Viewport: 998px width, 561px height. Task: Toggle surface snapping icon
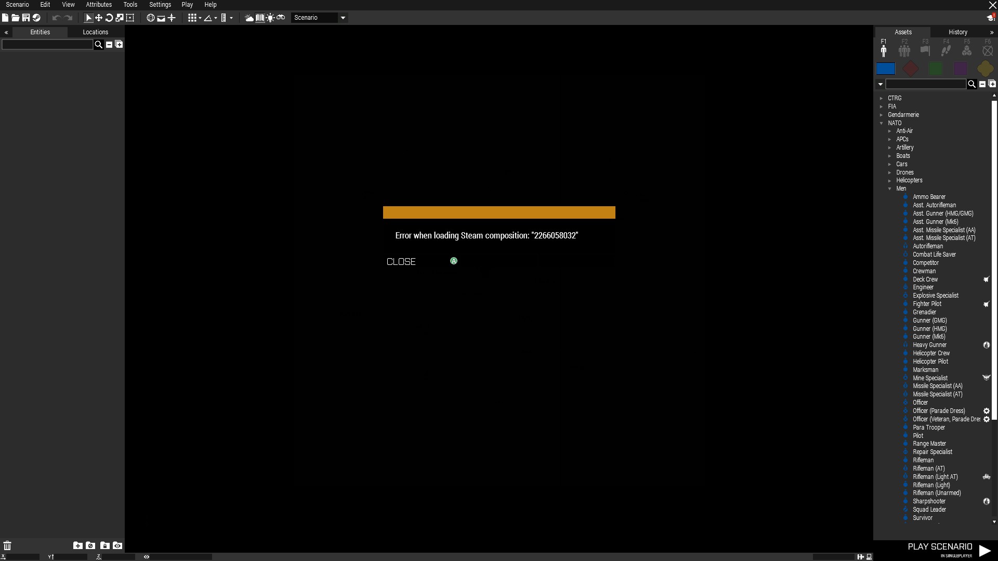point(161,18)
